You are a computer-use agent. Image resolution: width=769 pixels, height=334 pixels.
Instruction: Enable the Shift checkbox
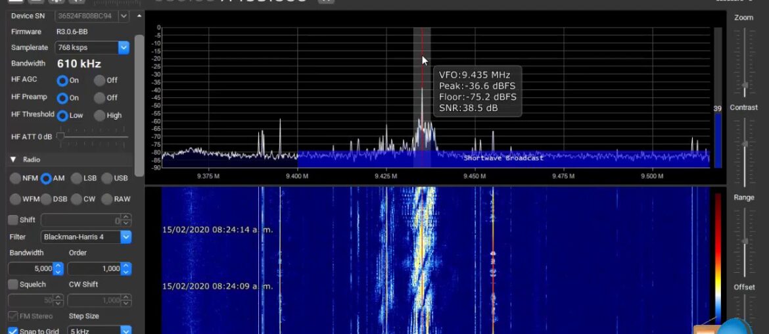12,220
